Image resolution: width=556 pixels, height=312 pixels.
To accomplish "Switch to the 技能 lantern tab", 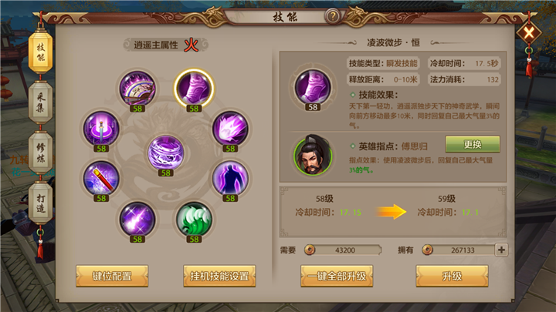I will pyautogui.click(x=40, y=52).
